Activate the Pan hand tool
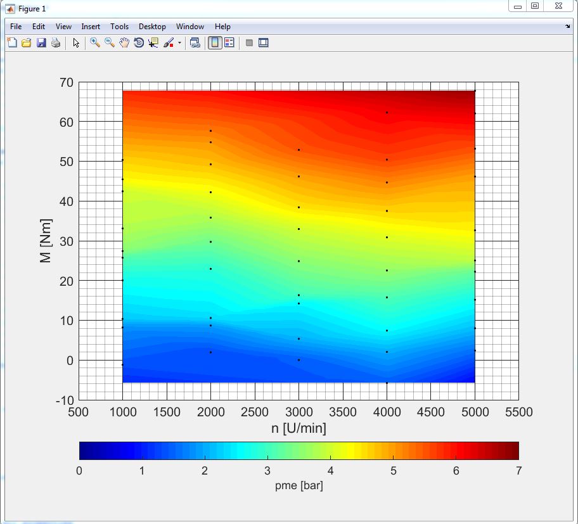Screen dimensions: 578x524 coord(124,43)
